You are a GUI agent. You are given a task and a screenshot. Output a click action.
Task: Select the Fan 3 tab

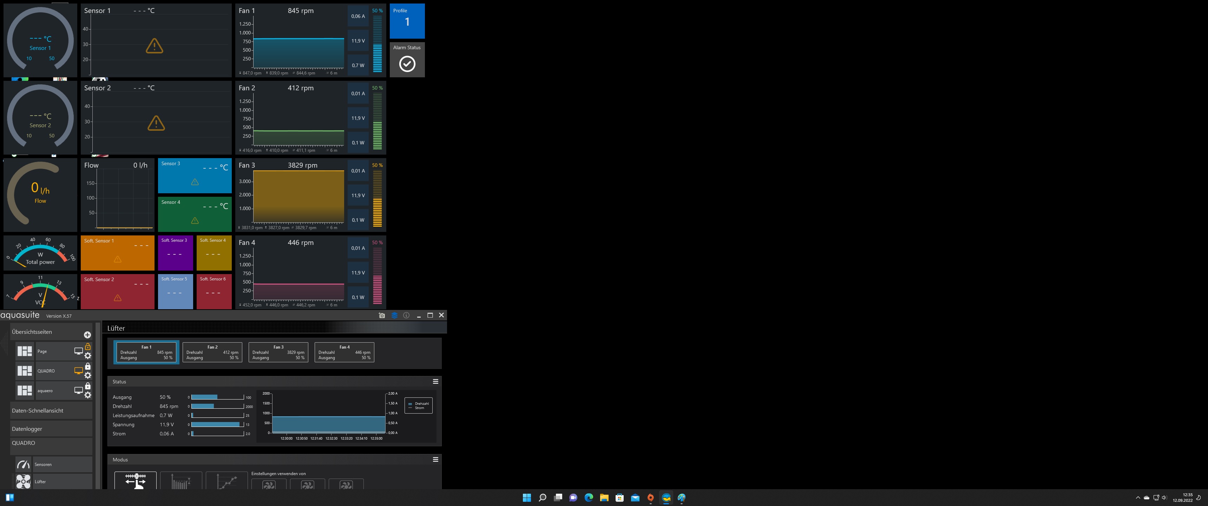coord(278,352)
